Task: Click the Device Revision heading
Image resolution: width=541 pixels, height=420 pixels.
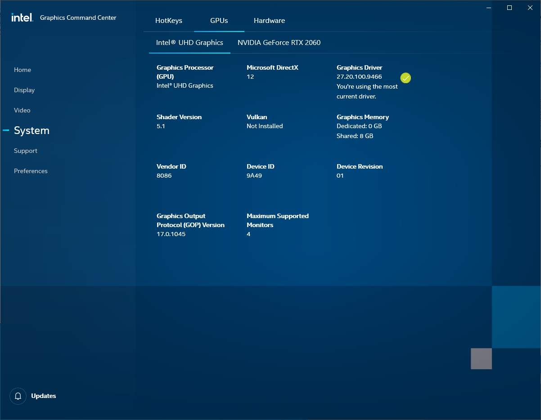Action: pyautogui.click(x=360, y=166)
